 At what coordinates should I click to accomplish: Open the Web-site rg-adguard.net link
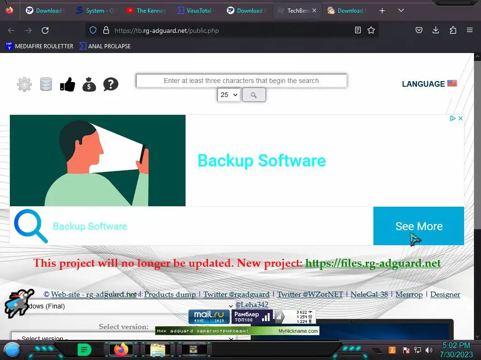coord(93,294)
